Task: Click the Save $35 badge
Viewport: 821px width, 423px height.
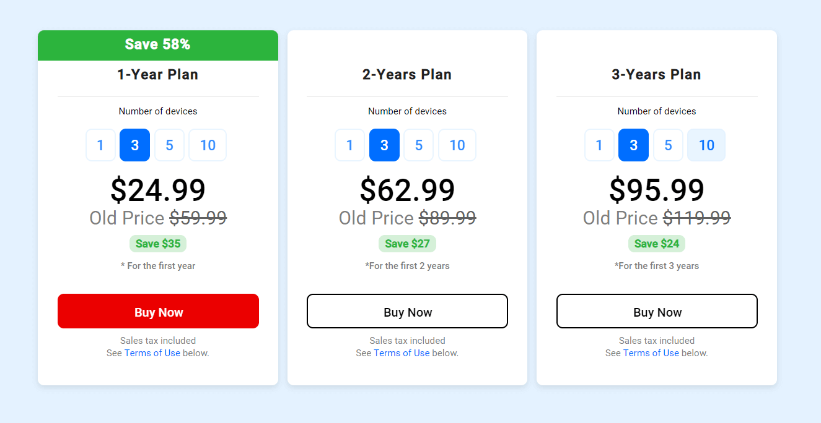Action: point(158,244)
